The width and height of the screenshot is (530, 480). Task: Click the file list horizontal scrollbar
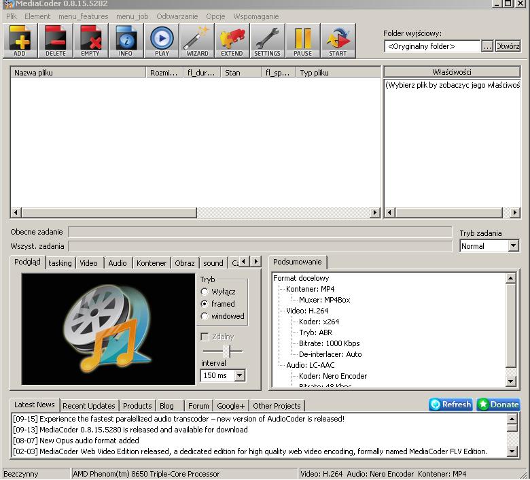pos(196,212)
